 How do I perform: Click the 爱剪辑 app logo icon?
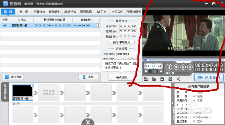pos(5,4)
